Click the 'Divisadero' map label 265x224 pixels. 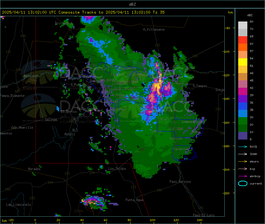coord(64,23)
